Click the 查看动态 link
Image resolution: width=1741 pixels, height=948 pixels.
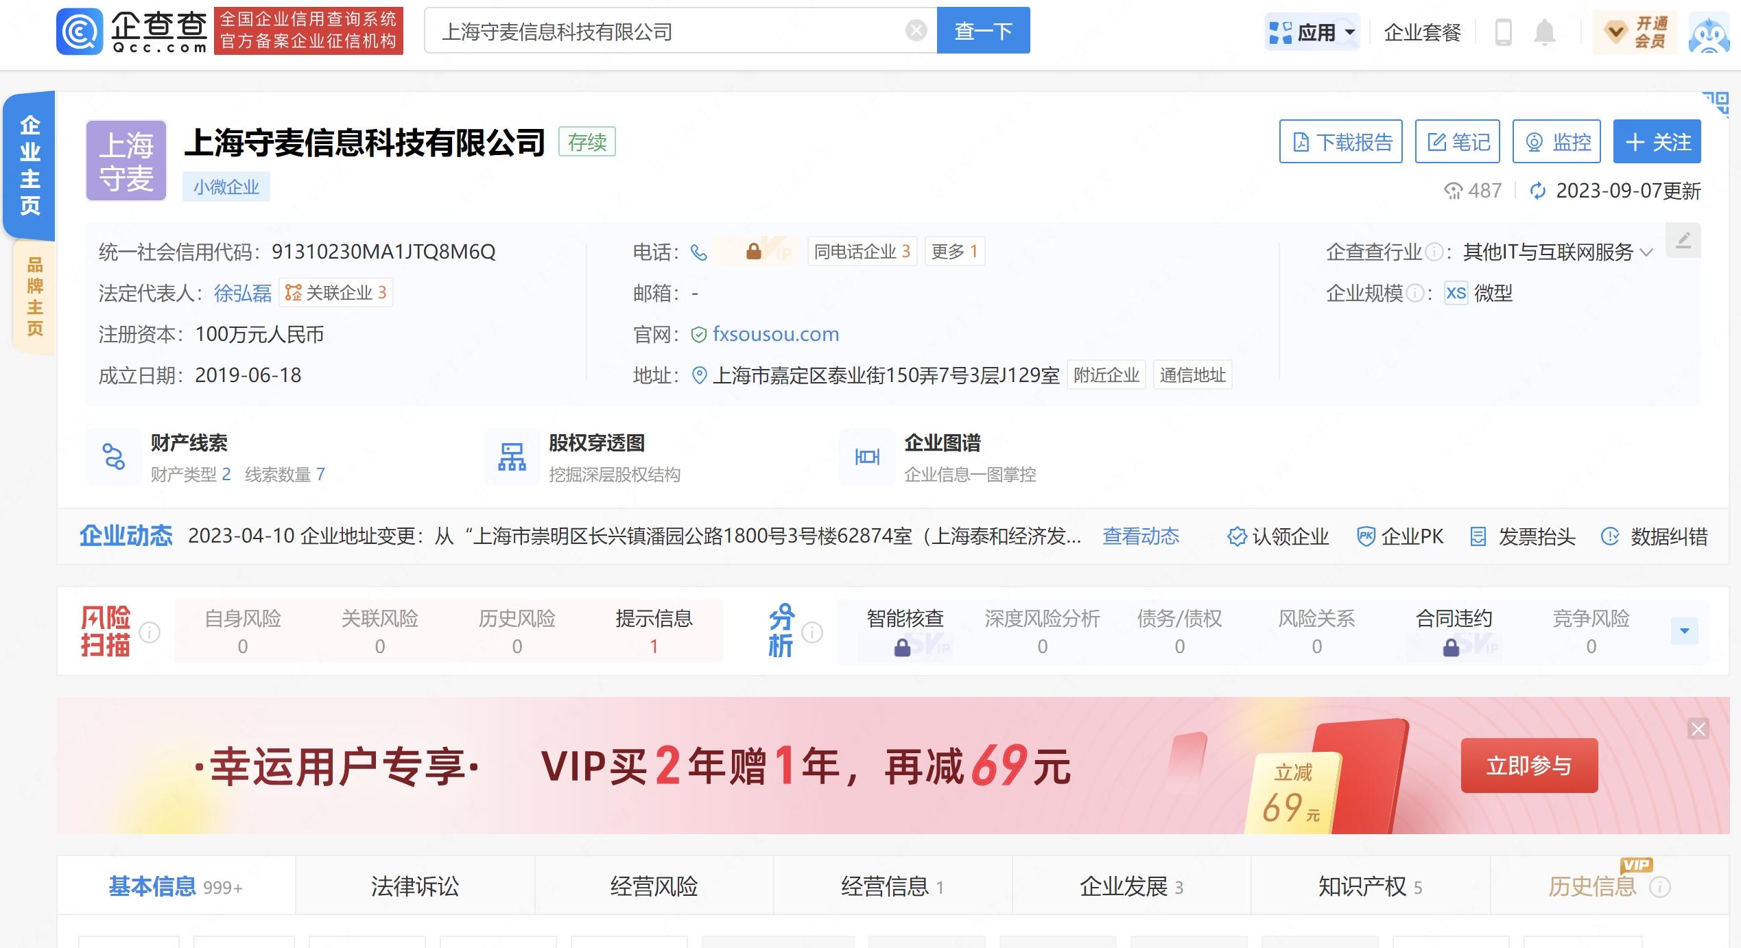(x=1140, y=536)
